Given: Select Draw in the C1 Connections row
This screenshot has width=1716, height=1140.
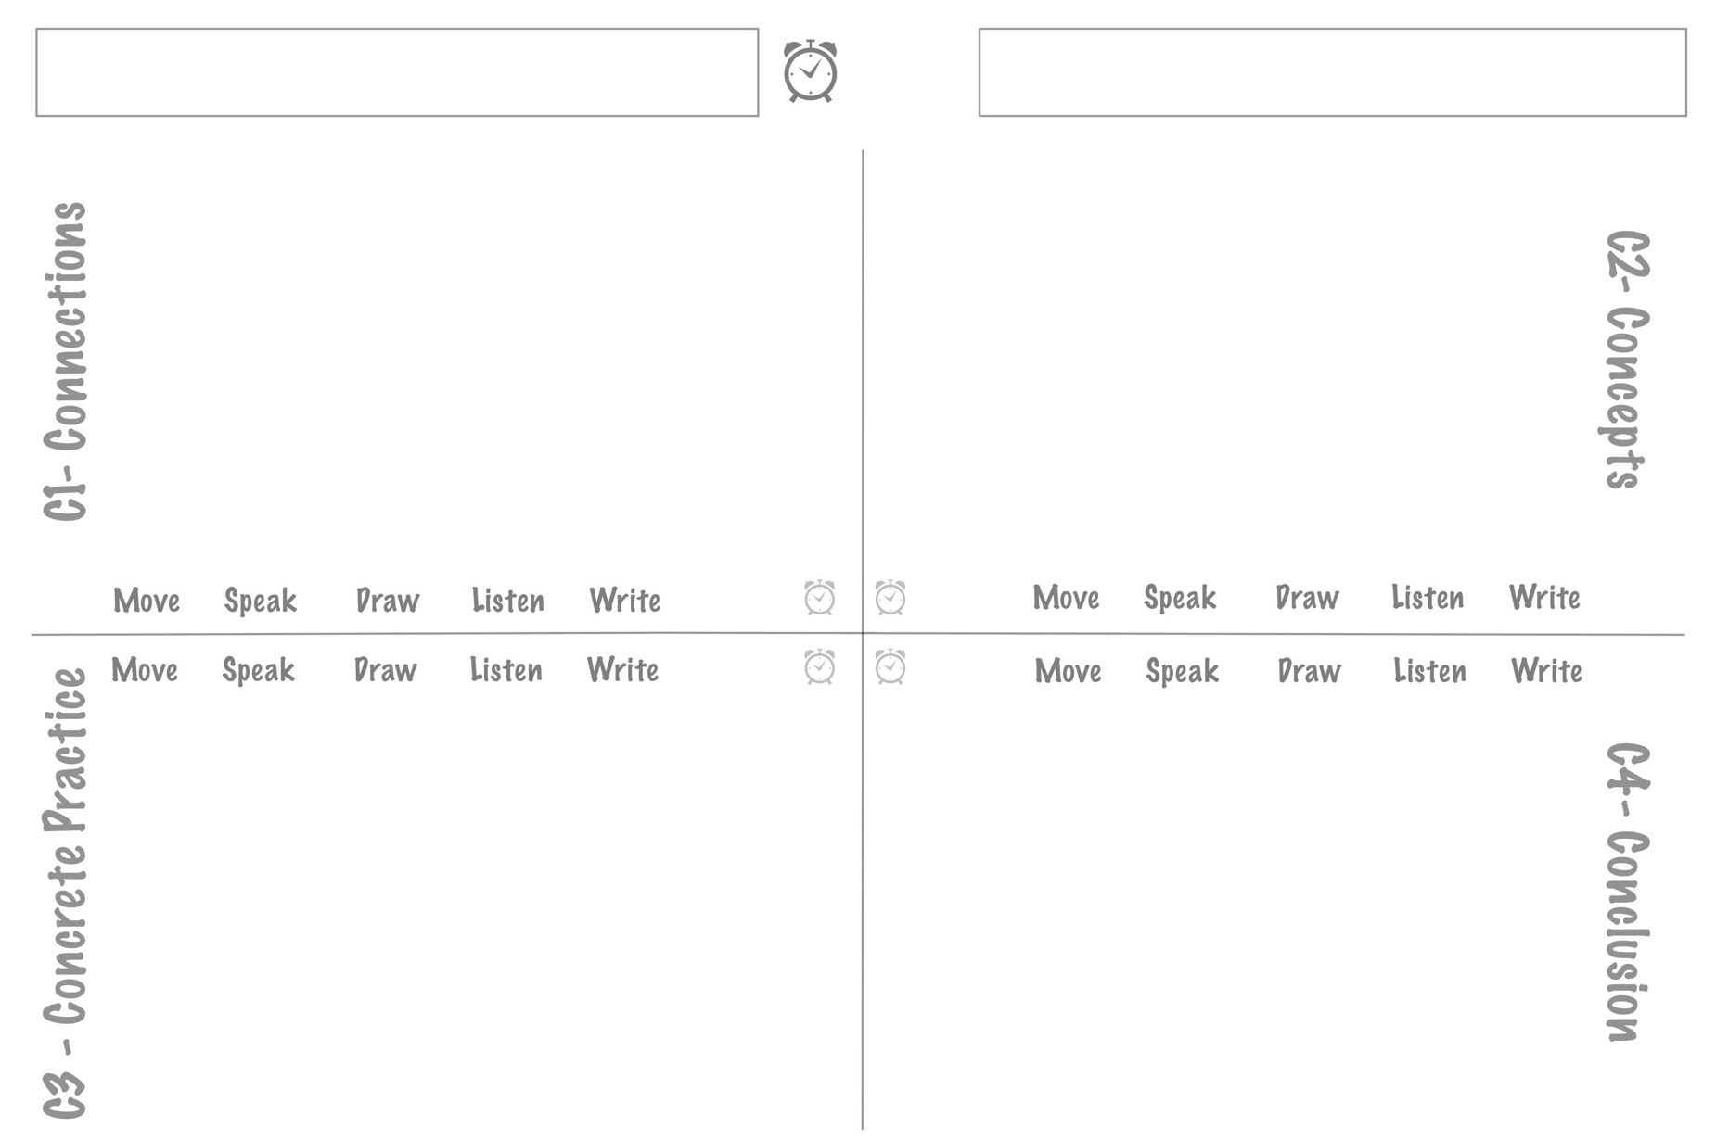Looking at the screenshot, I should (388, 601).
